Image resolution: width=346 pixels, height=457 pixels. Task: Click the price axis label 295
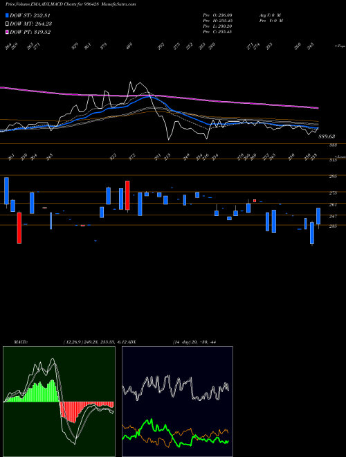(333, 177)
